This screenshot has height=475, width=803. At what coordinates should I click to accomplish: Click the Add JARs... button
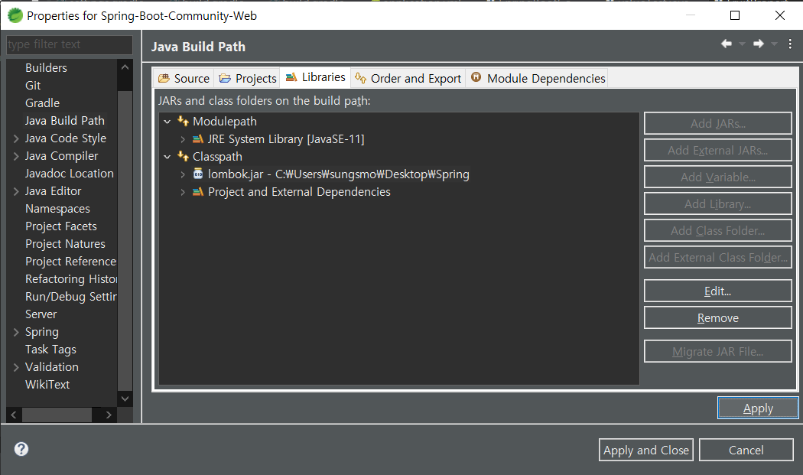(x=718, y=123)
